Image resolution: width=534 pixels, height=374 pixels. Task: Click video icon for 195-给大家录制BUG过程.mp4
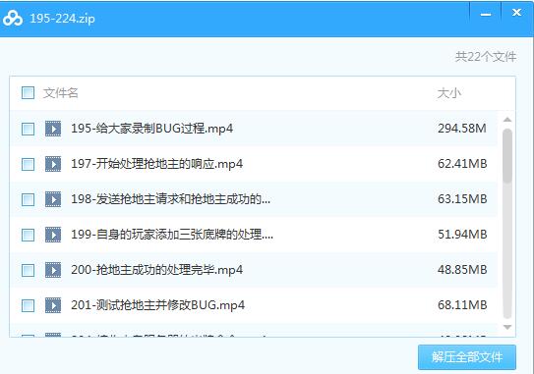(x=53, y=129)
